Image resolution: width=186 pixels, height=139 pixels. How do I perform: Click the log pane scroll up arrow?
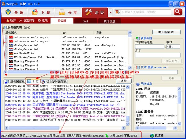[x=127, y=87]
